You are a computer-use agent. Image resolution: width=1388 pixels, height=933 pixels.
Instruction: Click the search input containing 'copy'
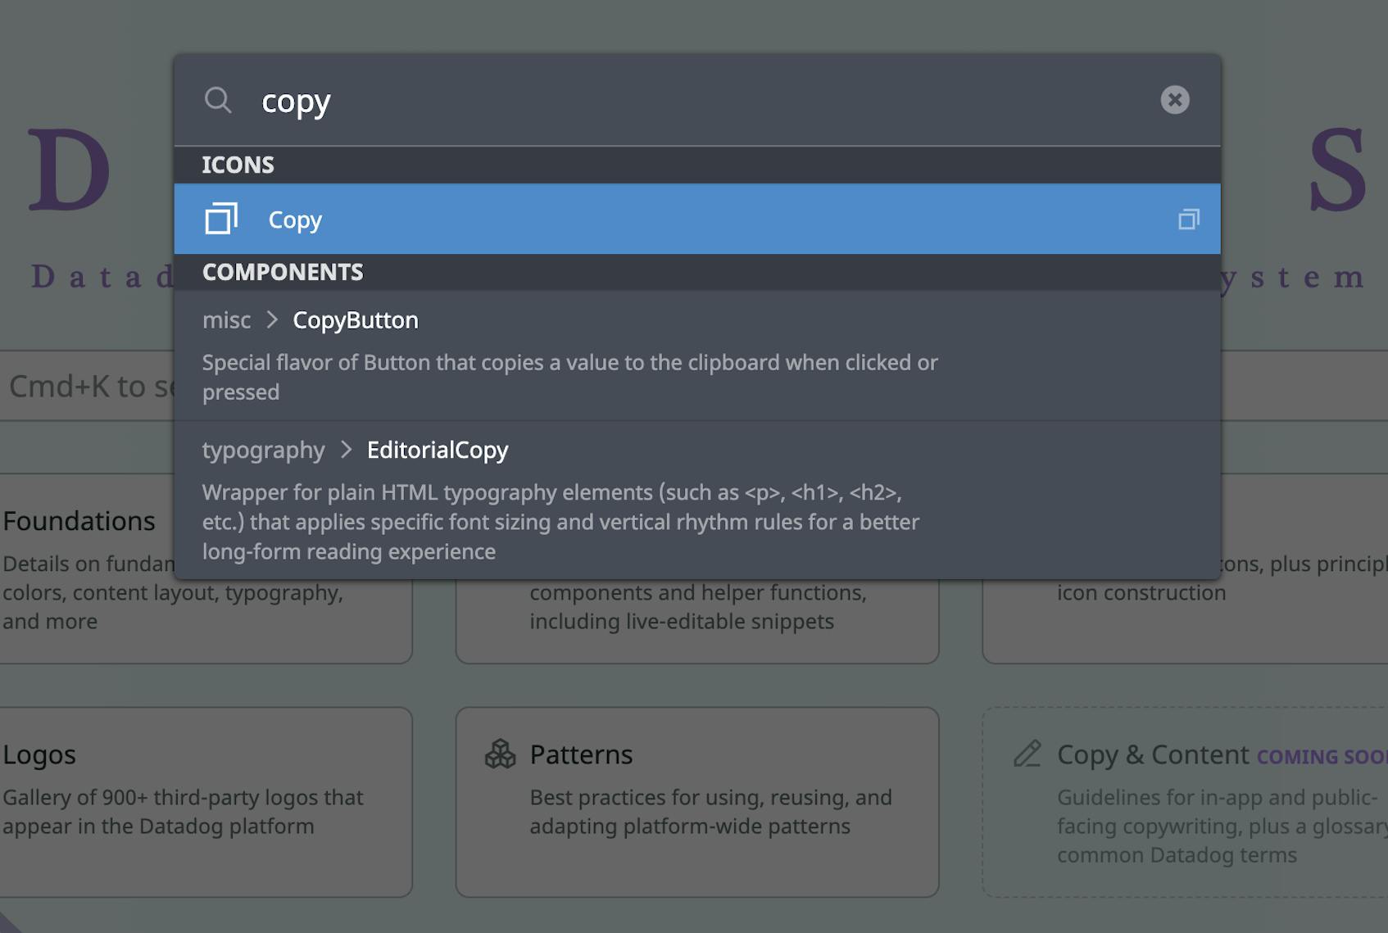coord(574,101)
